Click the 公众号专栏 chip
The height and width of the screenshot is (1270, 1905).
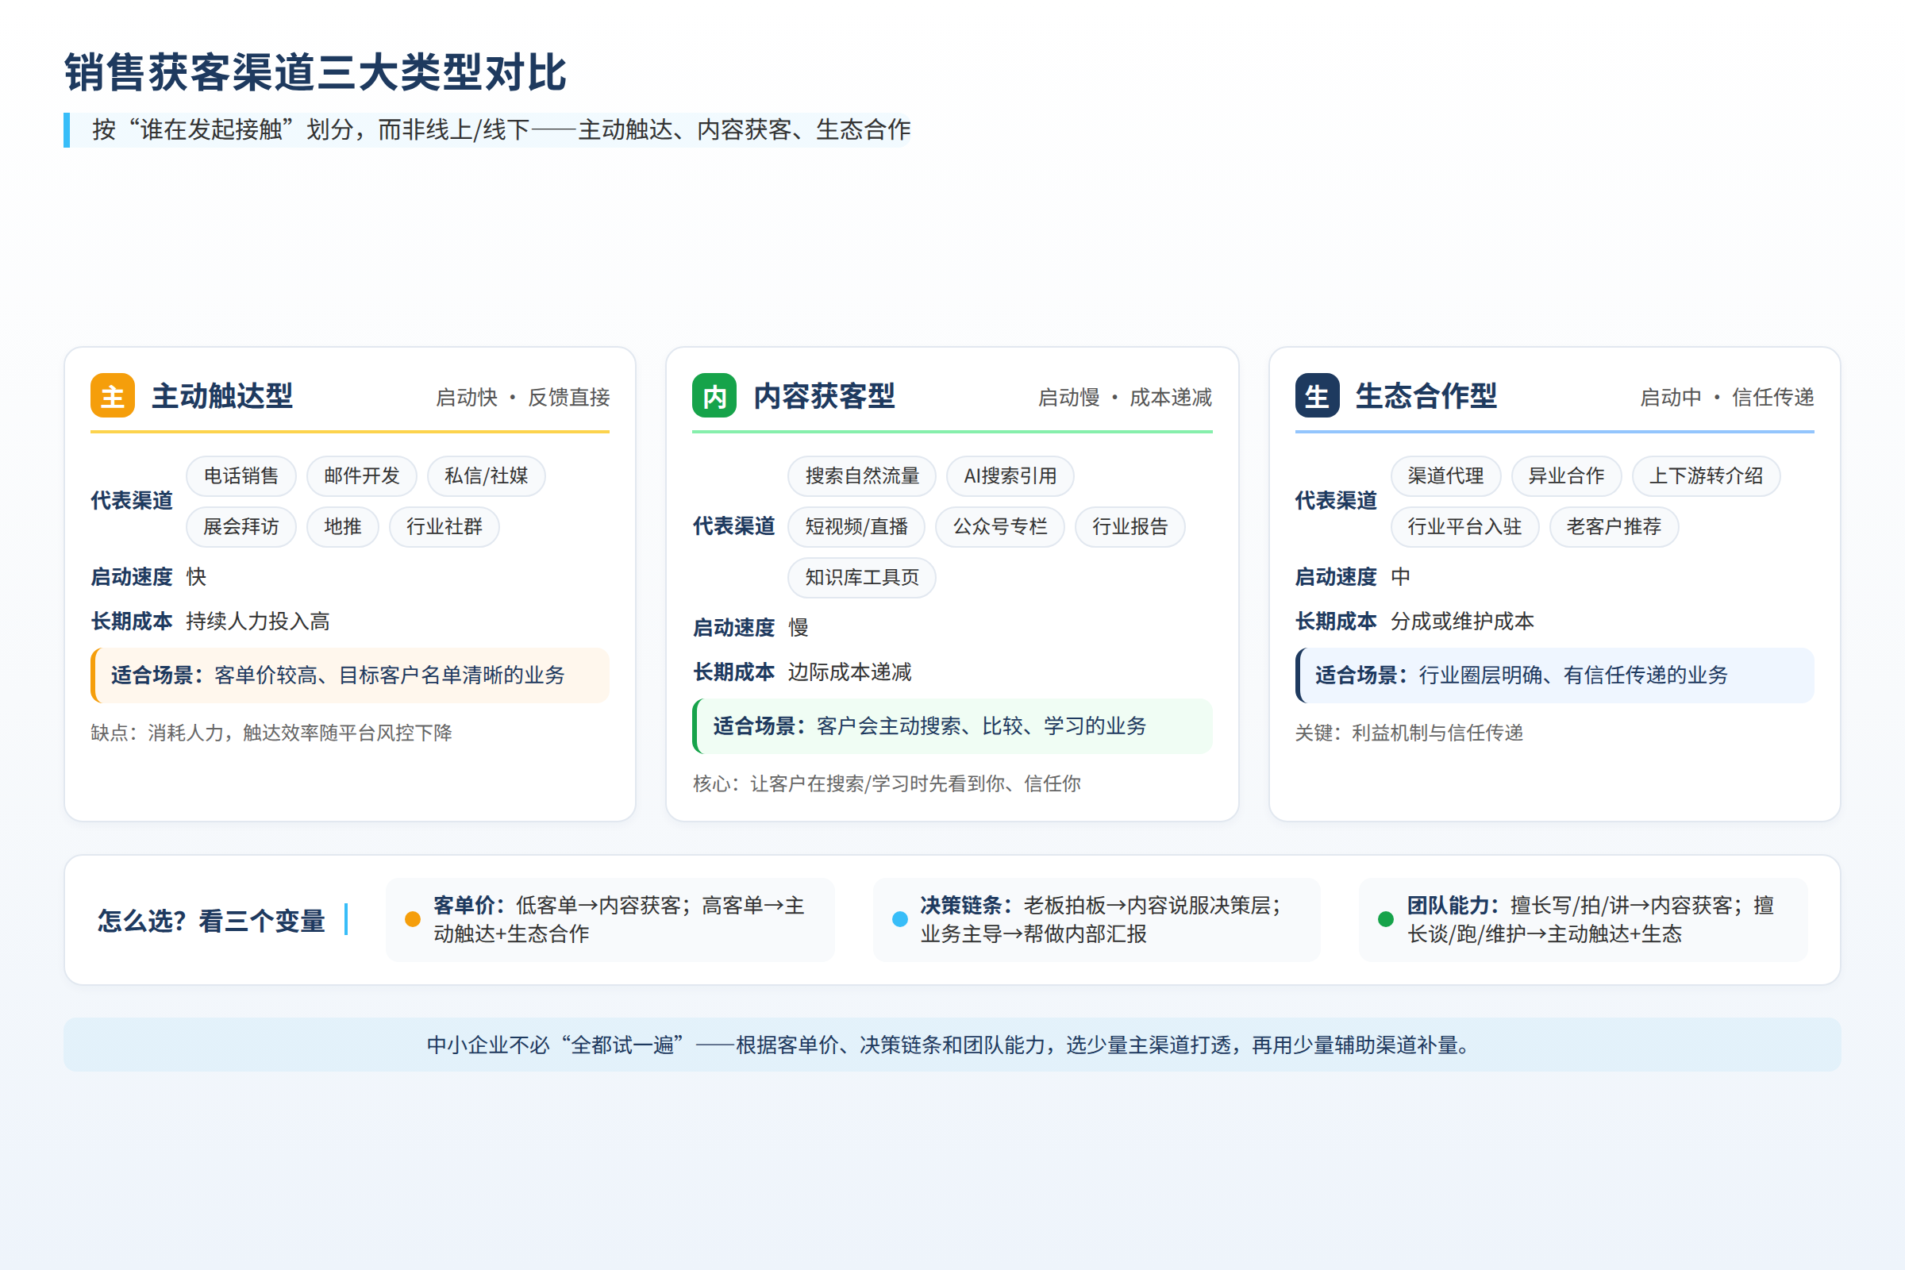pos(1000,527)
